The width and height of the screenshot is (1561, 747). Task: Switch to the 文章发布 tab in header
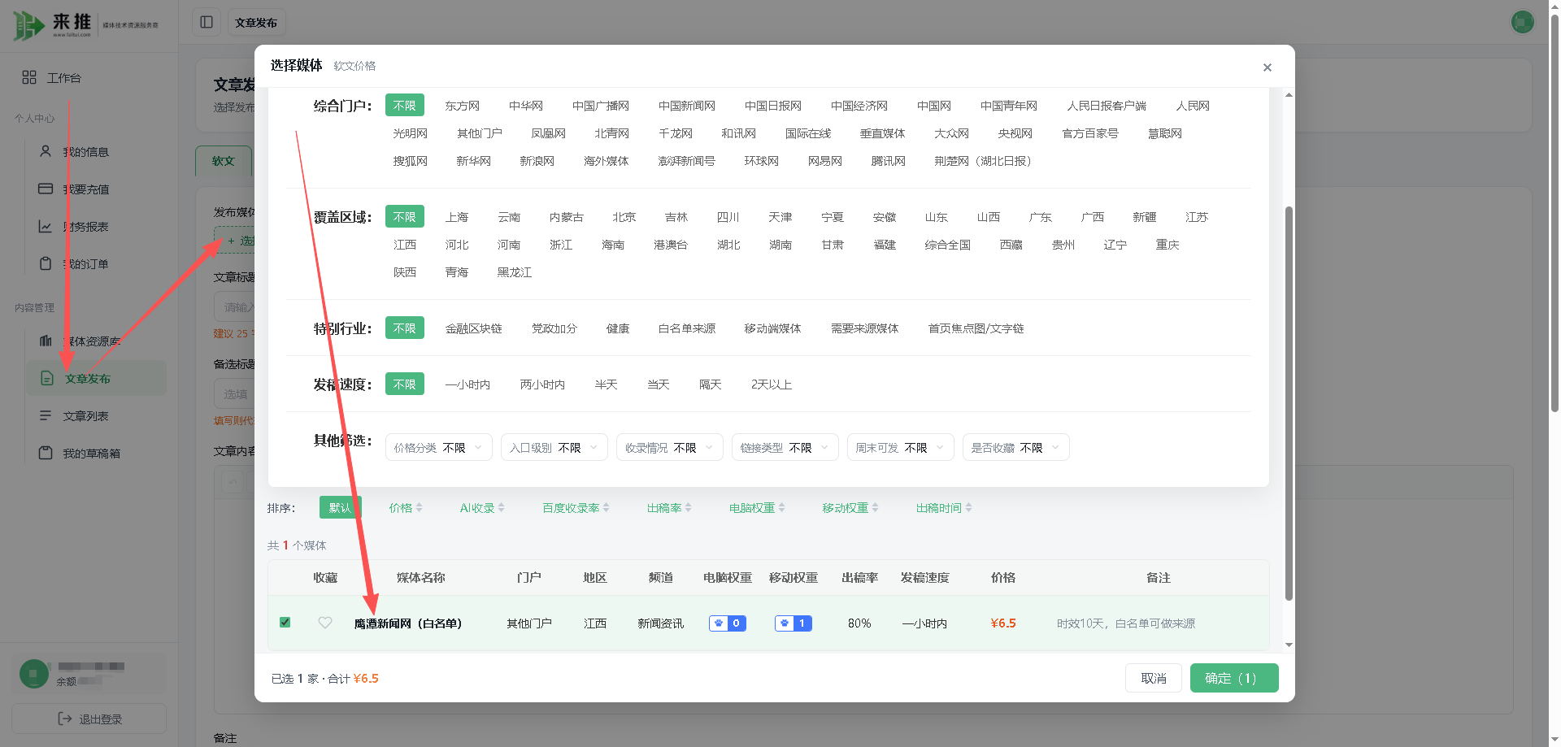[x=256, y=23]
